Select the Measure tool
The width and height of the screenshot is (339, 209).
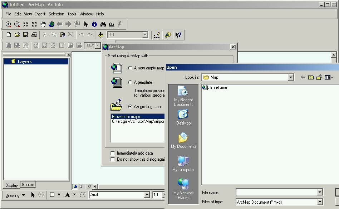click(111, 24)
